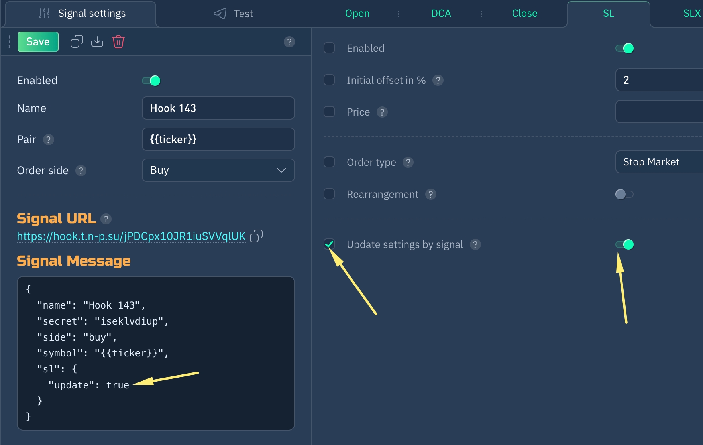
Task: Turn on the Rearrangement toggle
Action: pos(624,194)
